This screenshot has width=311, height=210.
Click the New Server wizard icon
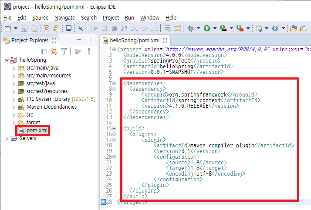coord(259,28)
